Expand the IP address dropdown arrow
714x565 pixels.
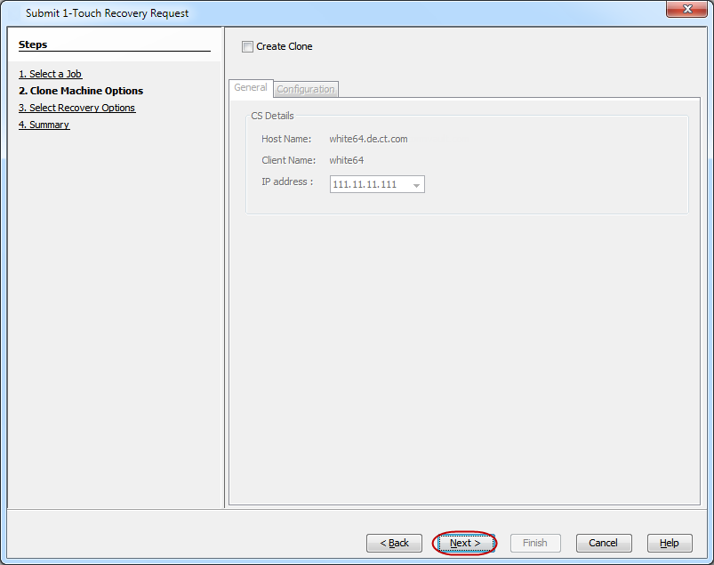(x=416, y=185)
